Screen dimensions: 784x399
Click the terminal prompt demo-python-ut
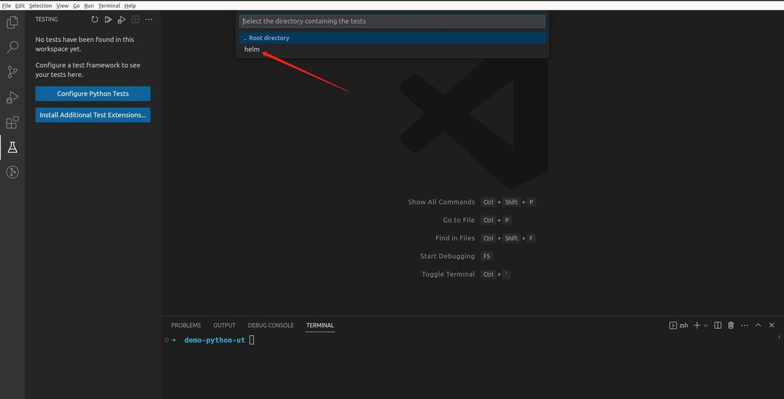coord(214,340)
